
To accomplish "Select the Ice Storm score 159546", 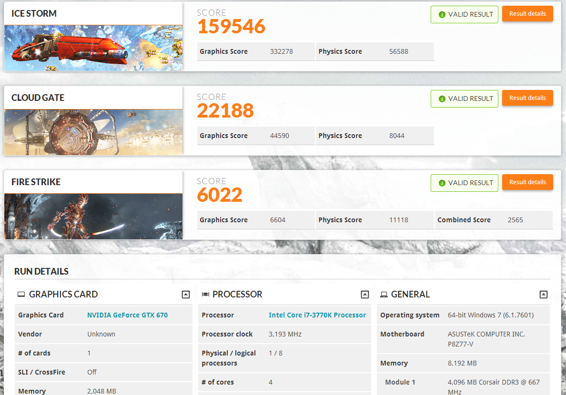I will point(232,27).
